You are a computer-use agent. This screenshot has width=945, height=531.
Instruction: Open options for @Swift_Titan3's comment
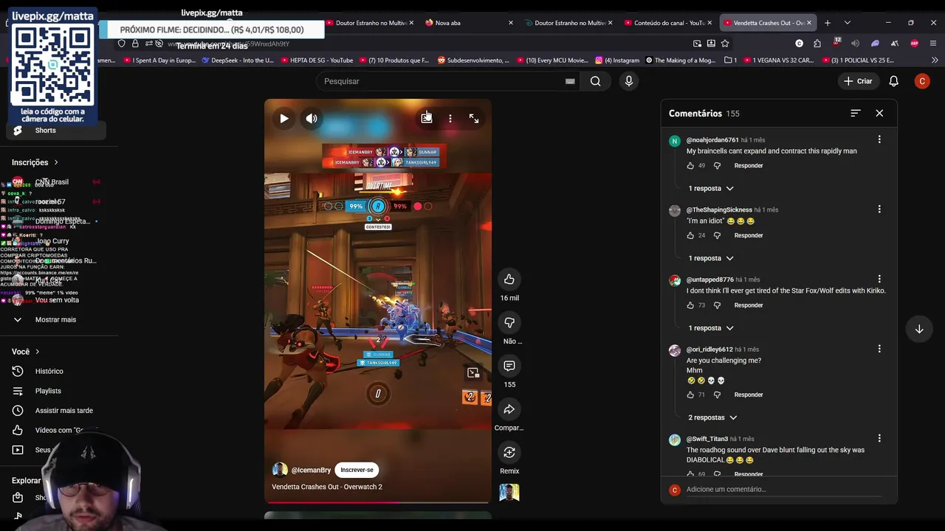tap(879, 439)
